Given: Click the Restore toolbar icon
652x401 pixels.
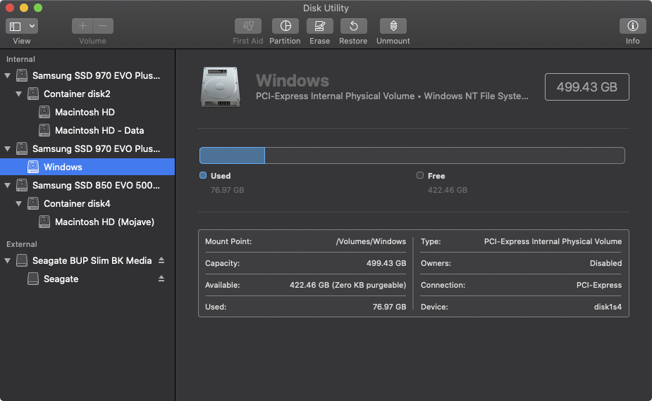Looking at the screenshot, I should [x=353, y=26].
